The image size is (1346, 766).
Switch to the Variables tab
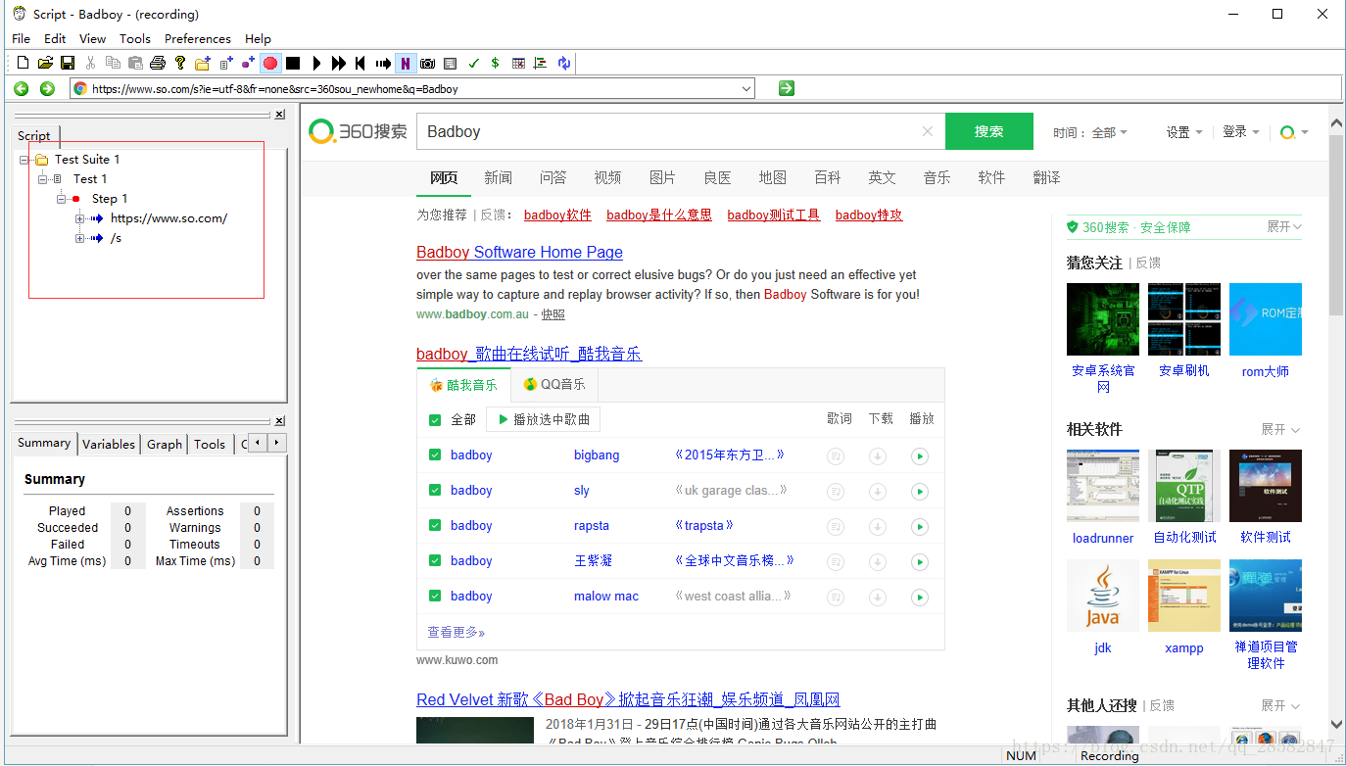pos(109,444)
